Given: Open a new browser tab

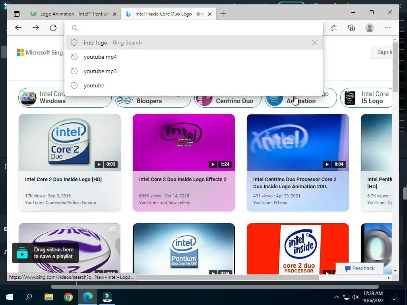Looking at the screenshot, I should 223,14.
